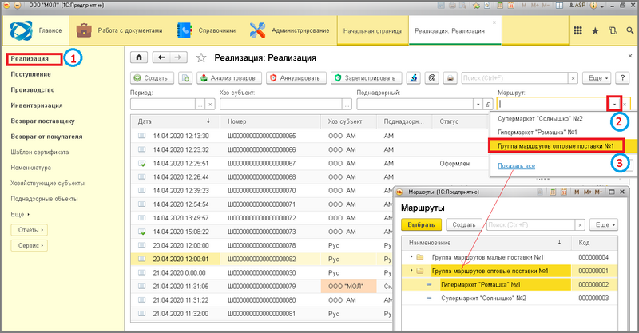This screenshot has width=639, height=333.
Task: Click the calendar icon in Маршруты window
Action: click(x=565, y=192)
